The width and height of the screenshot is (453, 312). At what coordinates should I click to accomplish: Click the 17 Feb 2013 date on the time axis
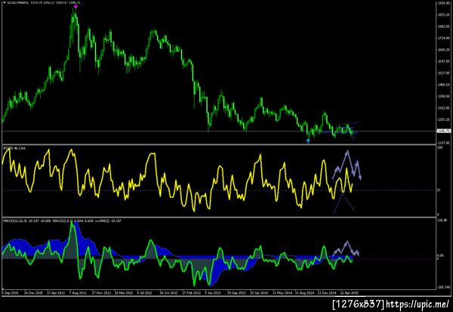pyautogui.click(x=191, y=293)
